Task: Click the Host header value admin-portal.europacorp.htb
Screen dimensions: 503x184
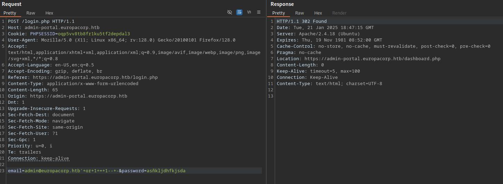Action: (62, 27)
